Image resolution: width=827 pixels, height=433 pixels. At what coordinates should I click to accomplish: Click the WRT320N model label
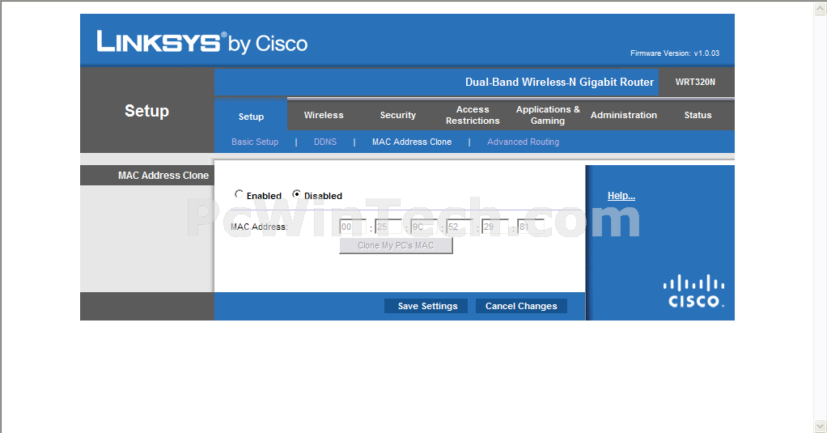[695, 82]
